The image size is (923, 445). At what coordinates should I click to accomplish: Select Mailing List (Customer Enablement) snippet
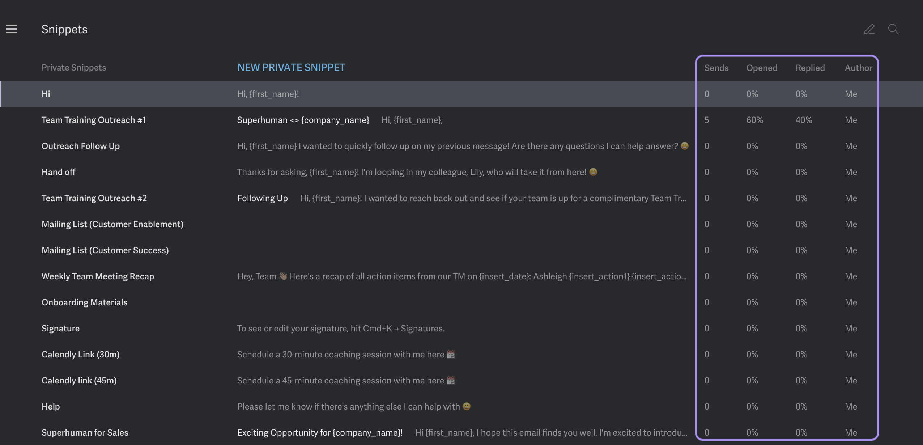tap(112, 224)
